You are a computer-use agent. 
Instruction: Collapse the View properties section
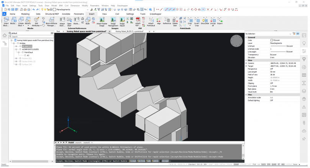[246, 60]
